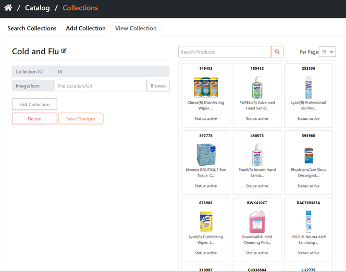The height and width of the screenshot is (272, 346).
Task: Click the Lysol(R) Disinfecting Wipes, L... name
Action: tap(206, 240)
